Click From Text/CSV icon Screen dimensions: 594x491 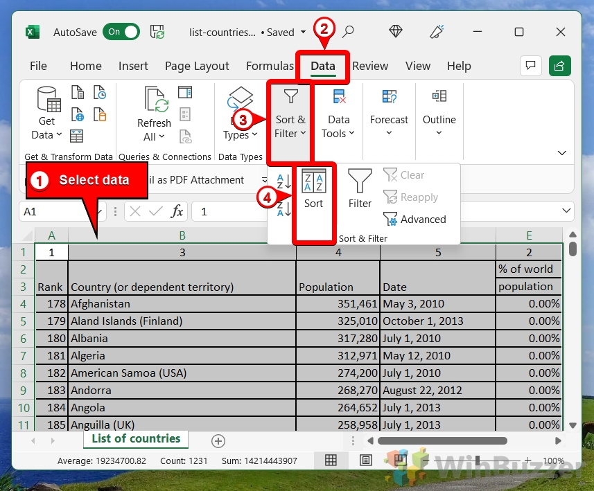click(78, 92)
